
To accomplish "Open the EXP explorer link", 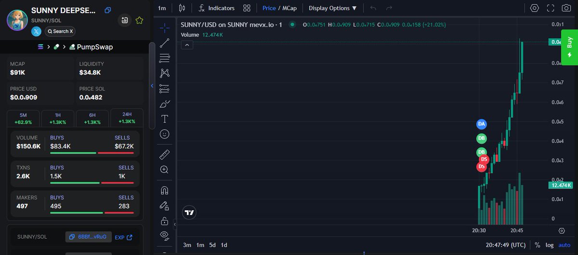I will tap(124, 237).
